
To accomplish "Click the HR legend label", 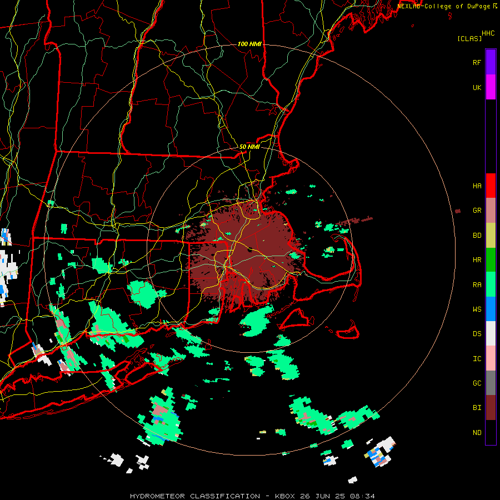I will coord(477,260).
